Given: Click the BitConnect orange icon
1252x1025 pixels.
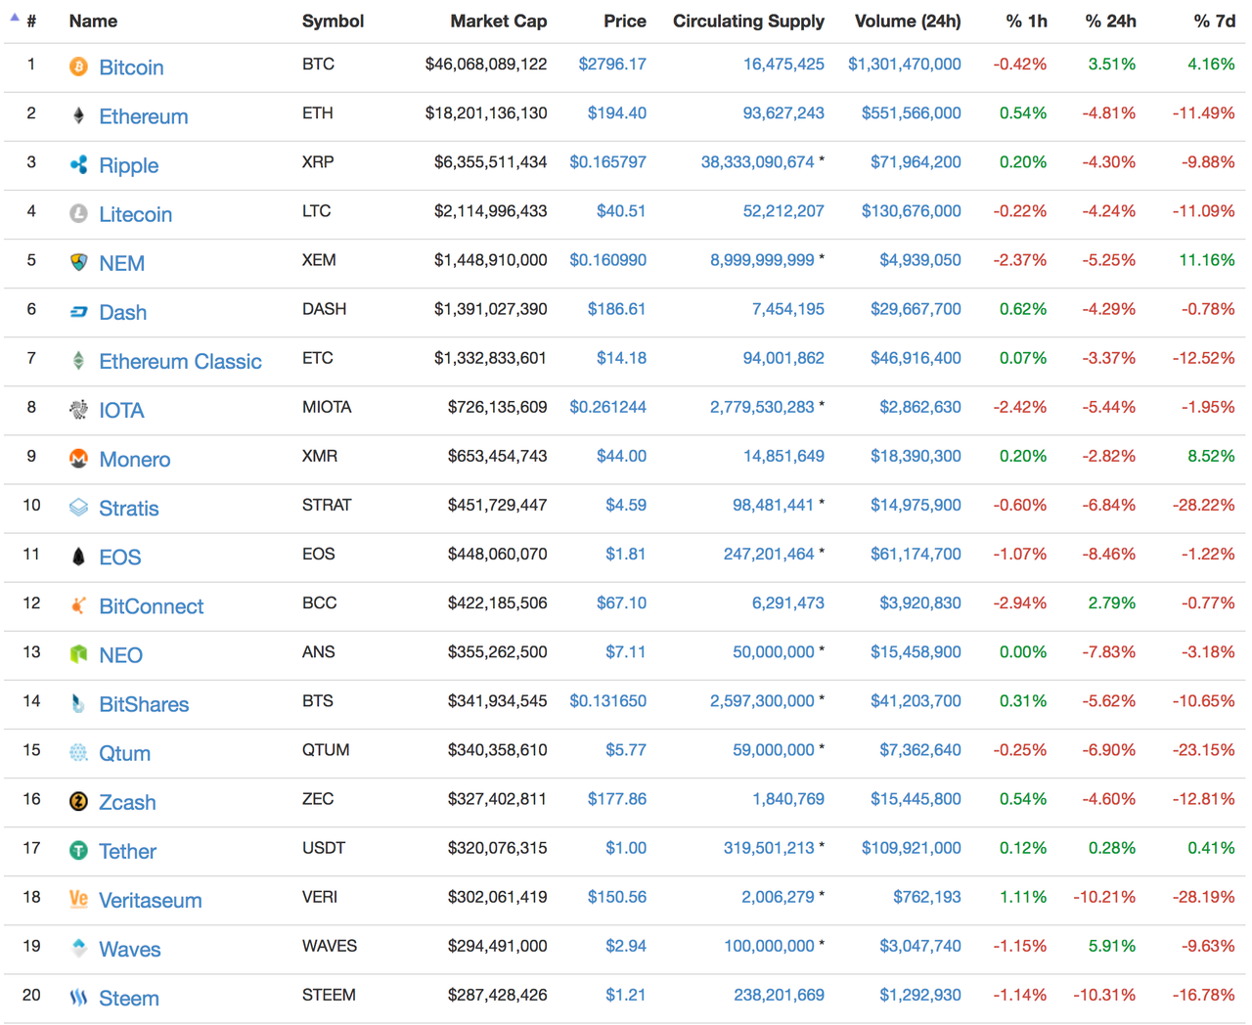Looking at the screenshot, I should tap(78, 605).
